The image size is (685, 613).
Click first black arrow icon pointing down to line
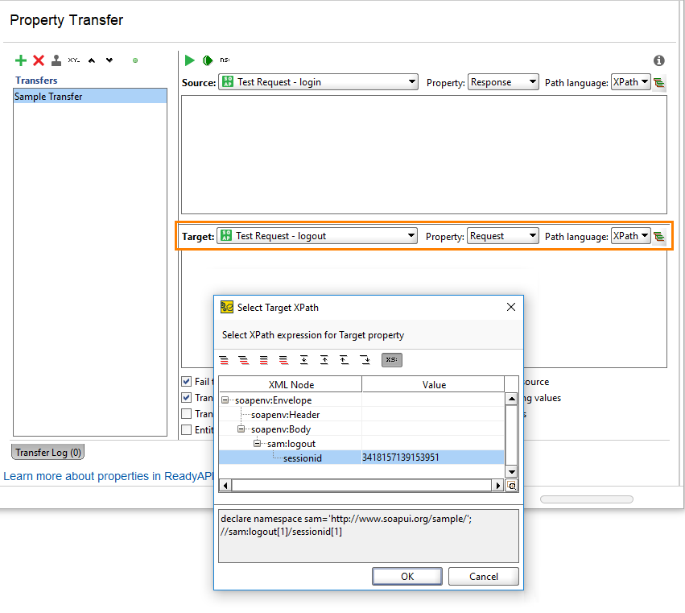click(x=304, y=360)
